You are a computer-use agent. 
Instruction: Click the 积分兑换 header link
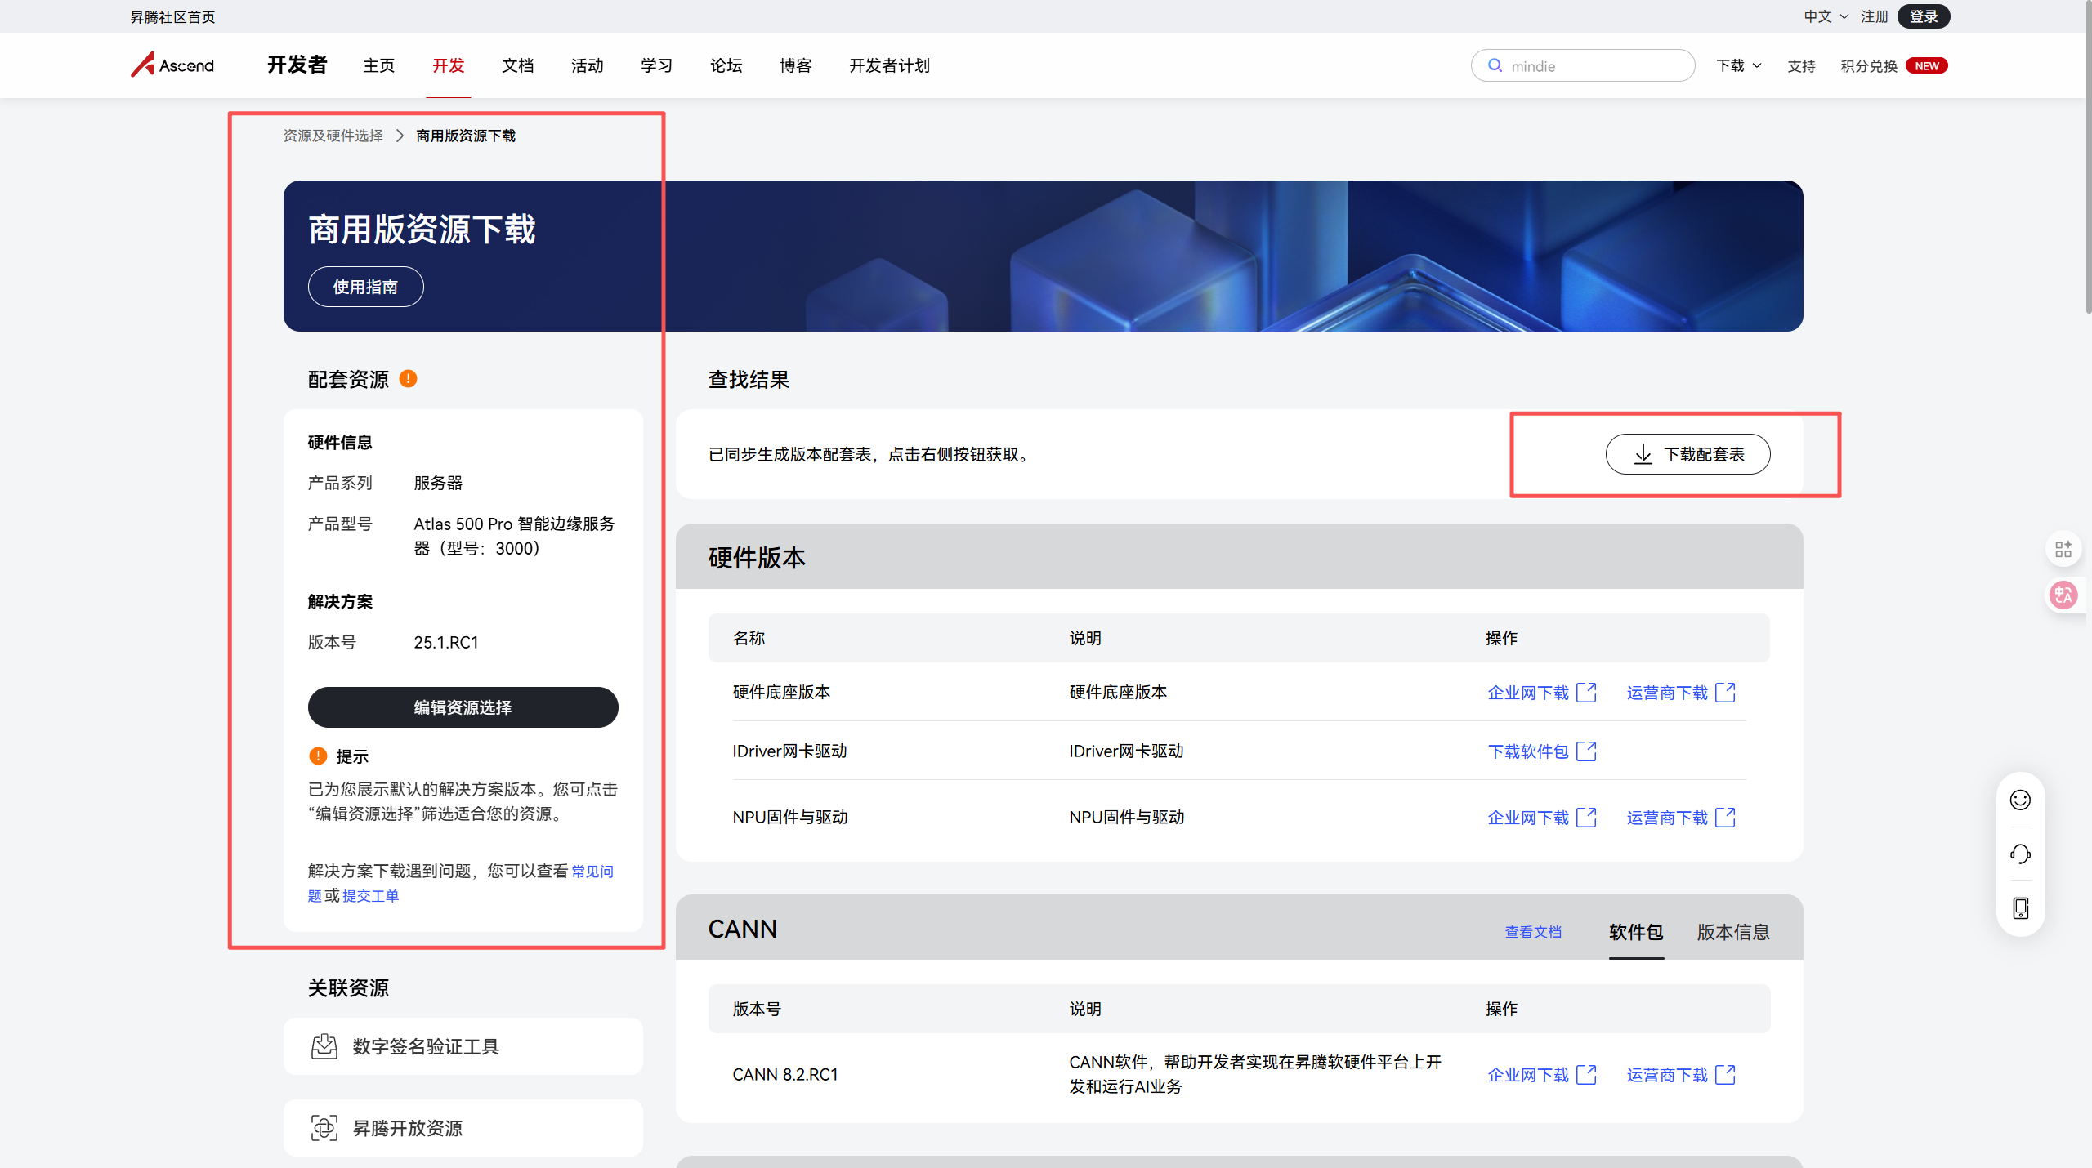click(1869, 66)
